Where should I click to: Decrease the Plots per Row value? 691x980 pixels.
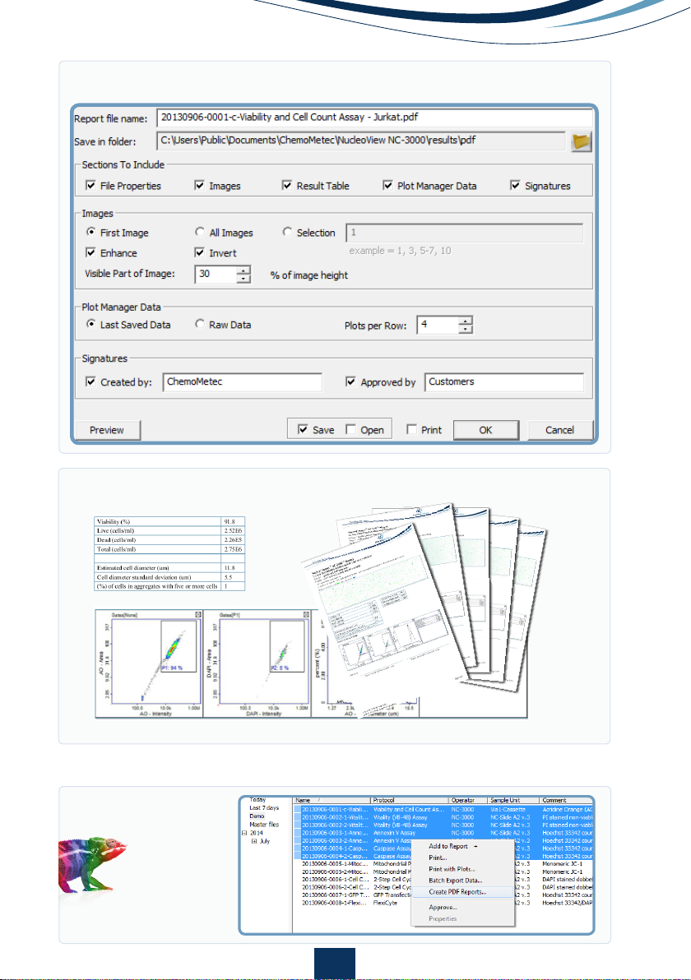click(x=466, y=330)
